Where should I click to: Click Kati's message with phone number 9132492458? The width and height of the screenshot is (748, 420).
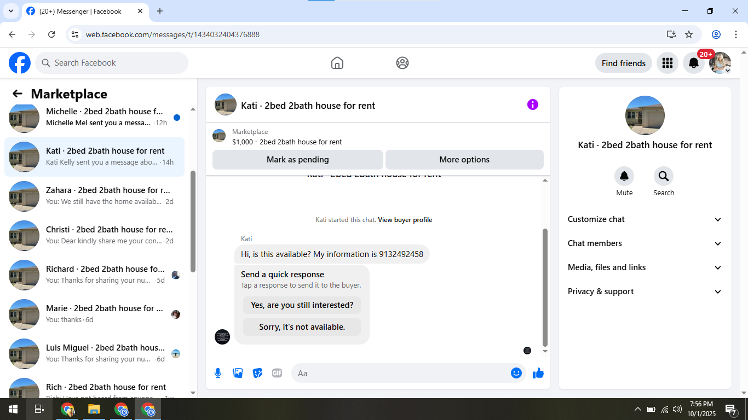point(332,254)
